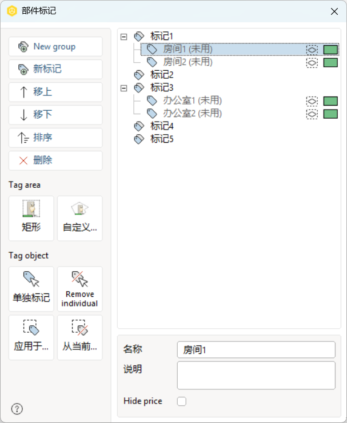
Task: Select the 自定义 custom tag area tool
Action: click(x=79, y=218)
